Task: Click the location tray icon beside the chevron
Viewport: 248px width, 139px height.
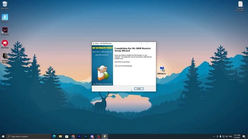Action: [217, 136]
